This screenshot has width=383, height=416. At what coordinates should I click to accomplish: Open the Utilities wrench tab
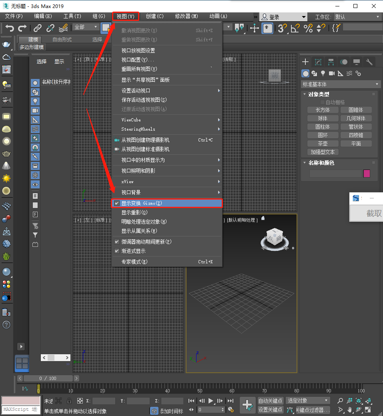pyautogui.click(x=369, y=62)
